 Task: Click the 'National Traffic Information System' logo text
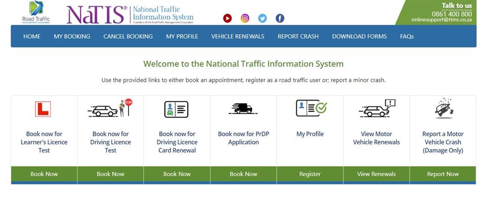[x=163, y=13]
